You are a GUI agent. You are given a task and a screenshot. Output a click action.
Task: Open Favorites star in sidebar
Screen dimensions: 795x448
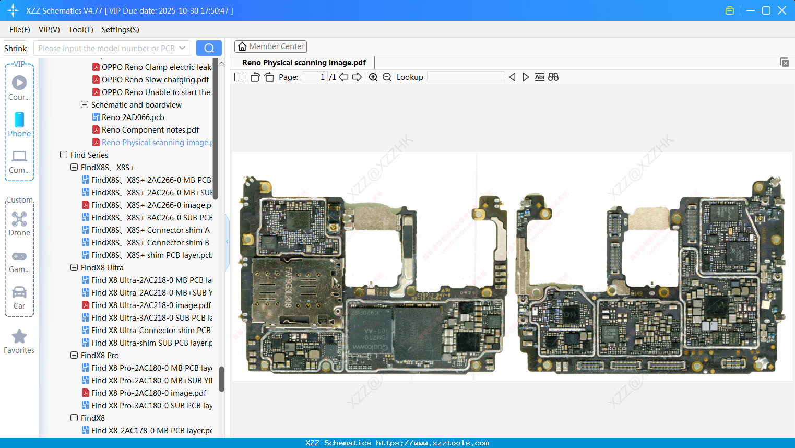19,341
